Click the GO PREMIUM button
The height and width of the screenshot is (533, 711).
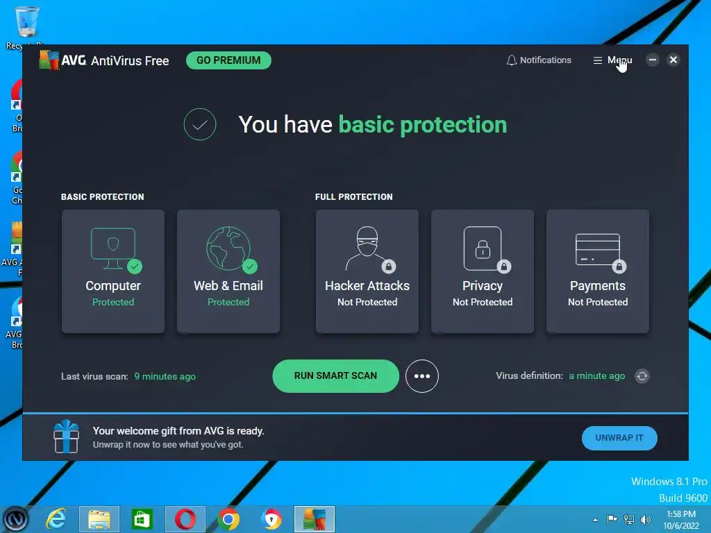pyautogui.click(x=228, y=60)
